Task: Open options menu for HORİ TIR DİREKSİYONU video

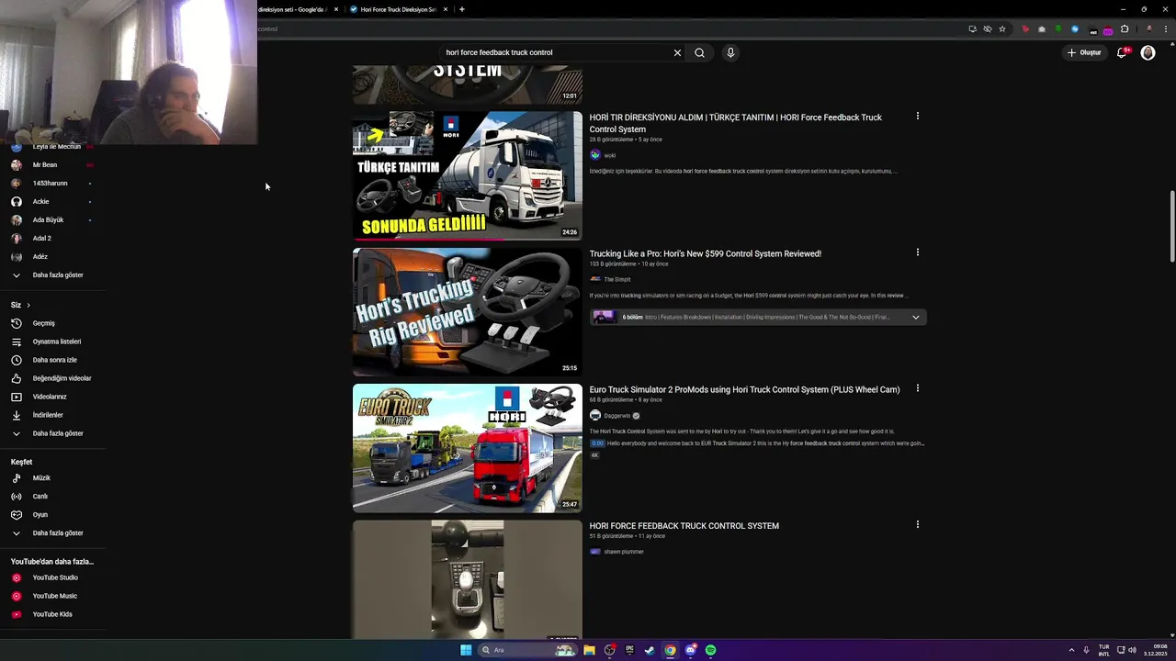Action: (917, 117)
